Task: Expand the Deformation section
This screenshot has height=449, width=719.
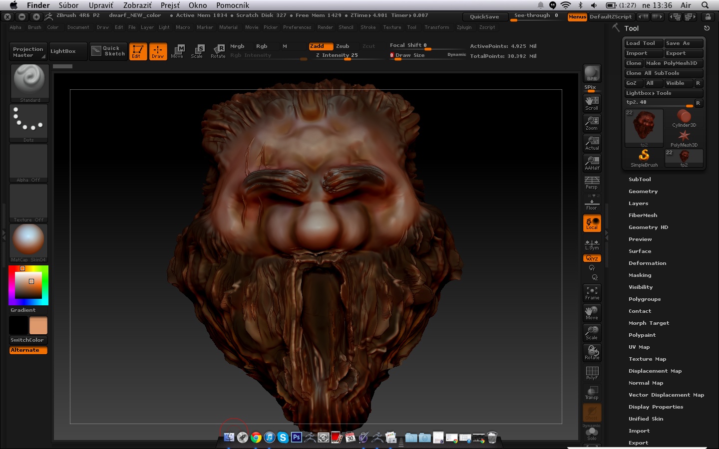Action: click(x=647, y=263)
